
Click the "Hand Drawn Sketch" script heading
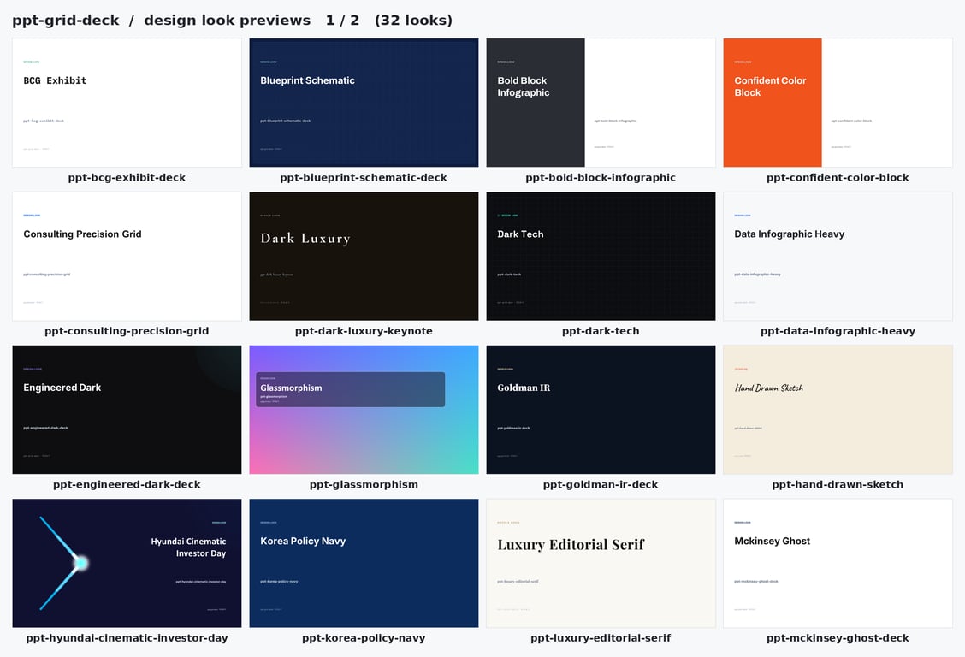pyautogui.click(x=769, y=388)
